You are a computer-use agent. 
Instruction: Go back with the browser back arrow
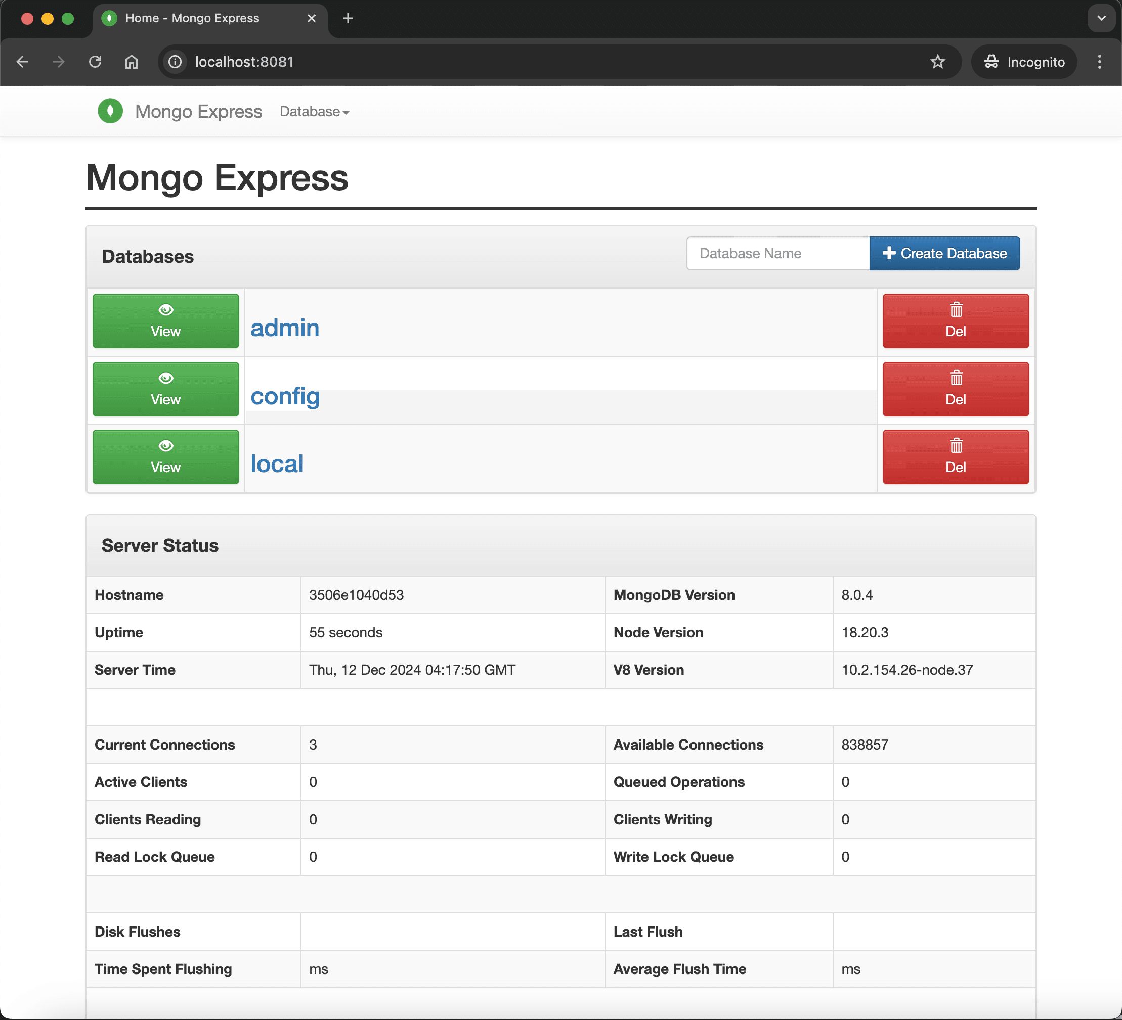pos(23,62)
